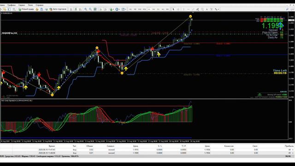Open the Окно menu
Screen dimensions: 295x166
click(30, 5)
